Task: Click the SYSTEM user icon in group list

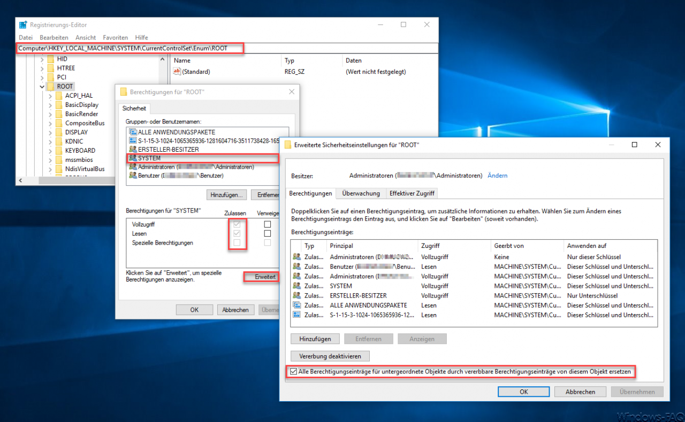Action: point(133,158)
